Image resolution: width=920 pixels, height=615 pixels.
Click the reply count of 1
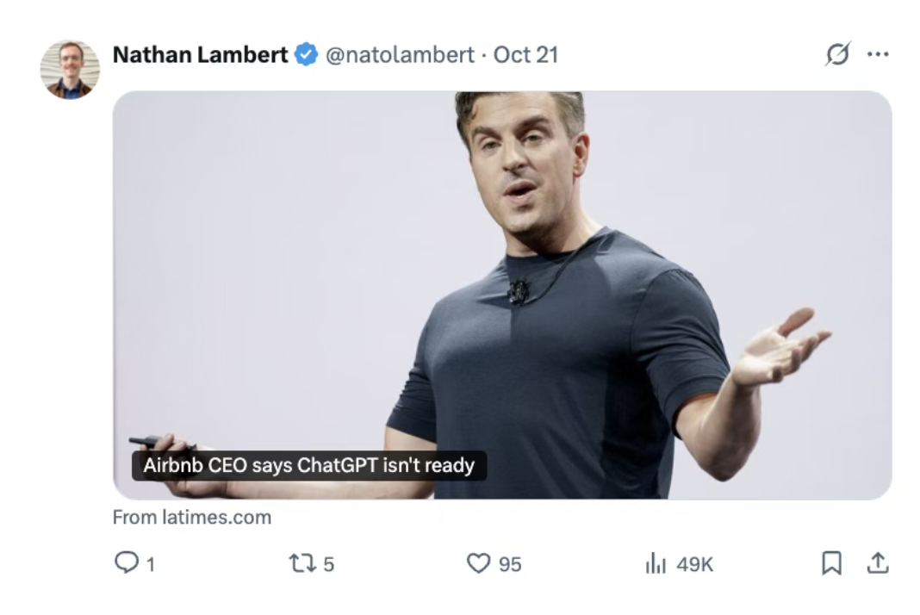pos(151,565)
